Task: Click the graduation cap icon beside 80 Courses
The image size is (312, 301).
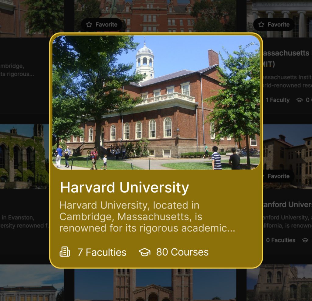Action: (x=145, y=252)
